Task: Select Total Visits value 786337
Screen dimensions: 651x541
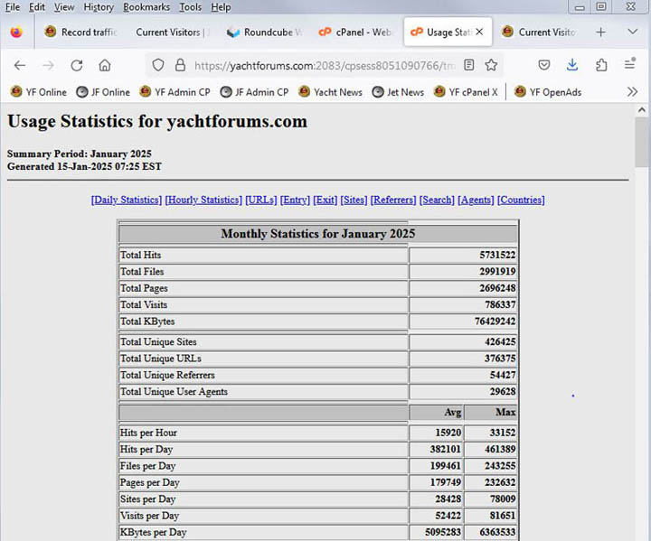Action: (x=500, y=304)
